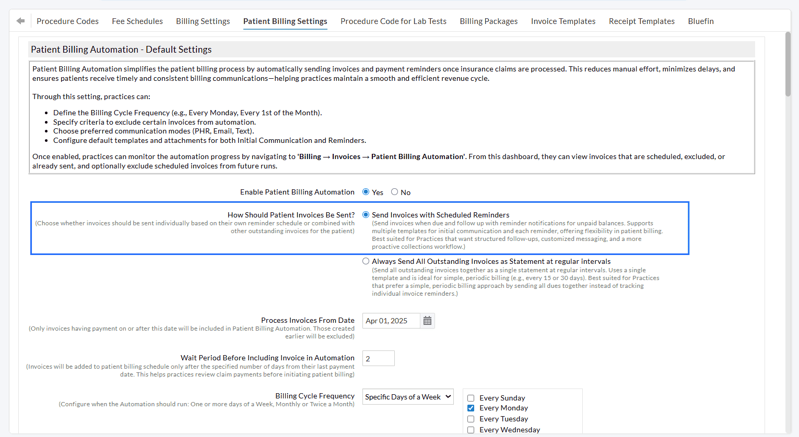The width and height of the screenshot is (799, 437).
Task: Click the page vertical scrollbar thumb
Action: 788,64
